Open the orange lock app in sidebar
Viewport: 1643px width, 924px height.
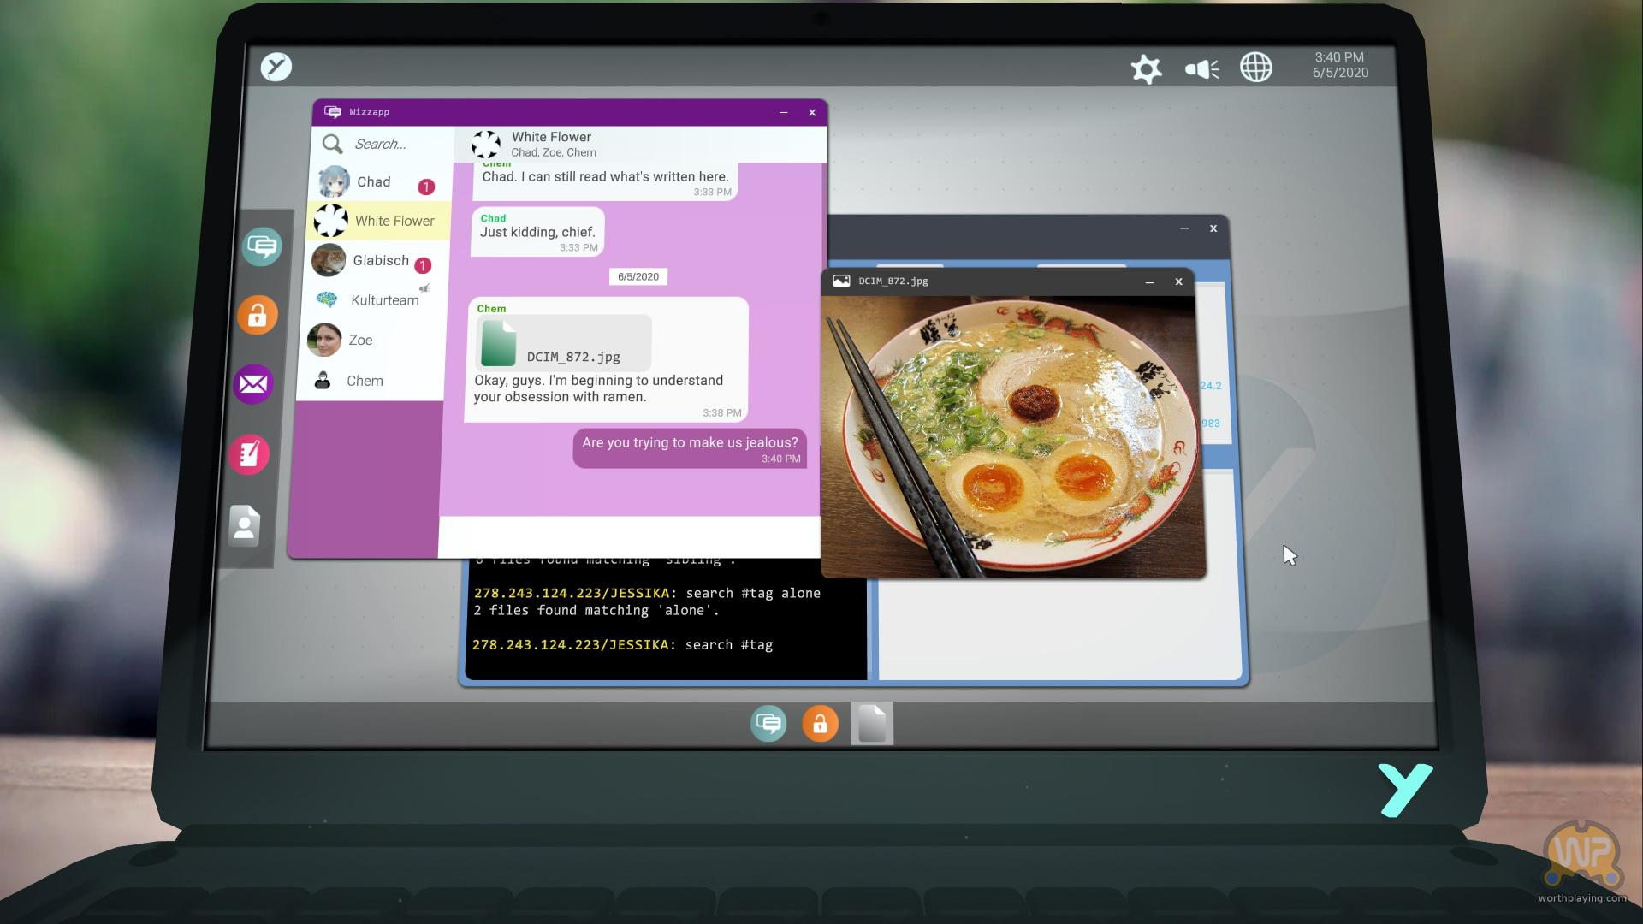point(258,316)
